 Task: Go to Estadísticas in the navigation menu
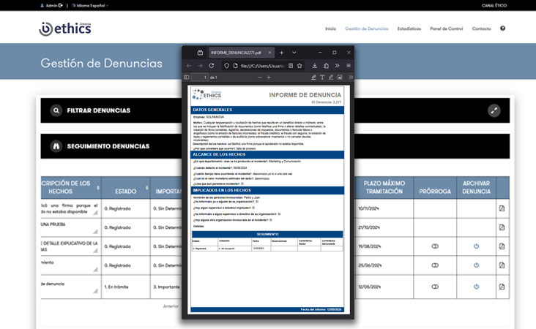pyautogui.click(x=409, y=29)
